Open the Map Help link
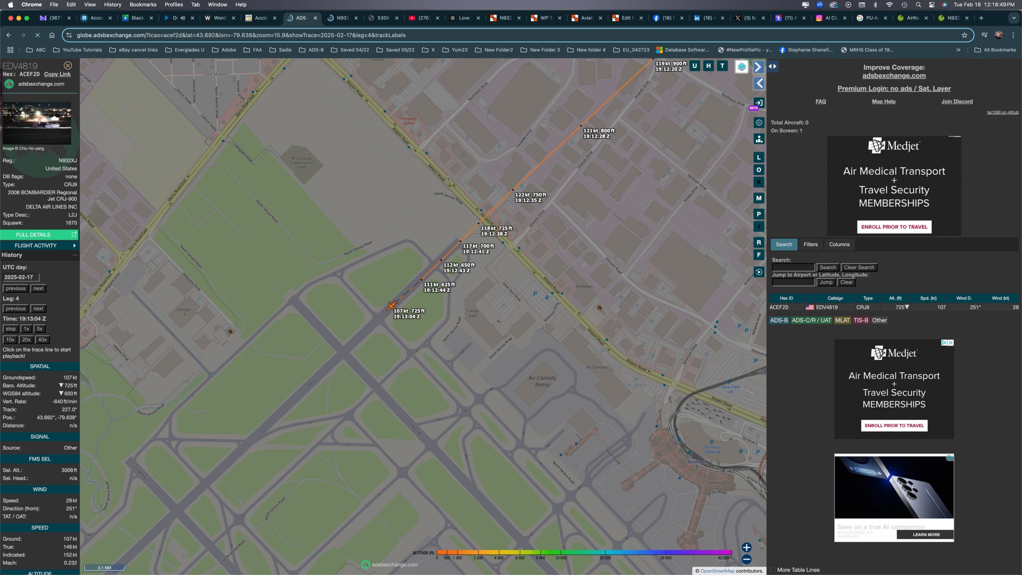The image size is (1022, 575). [883, 101]
